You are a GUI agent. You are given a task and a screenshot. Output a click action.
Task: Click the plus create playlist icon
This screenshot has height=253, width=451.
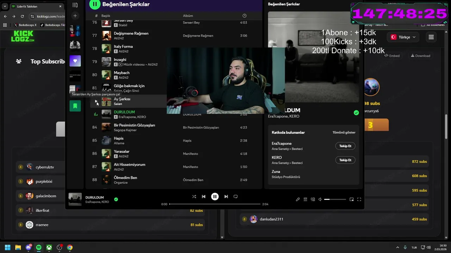75,16
